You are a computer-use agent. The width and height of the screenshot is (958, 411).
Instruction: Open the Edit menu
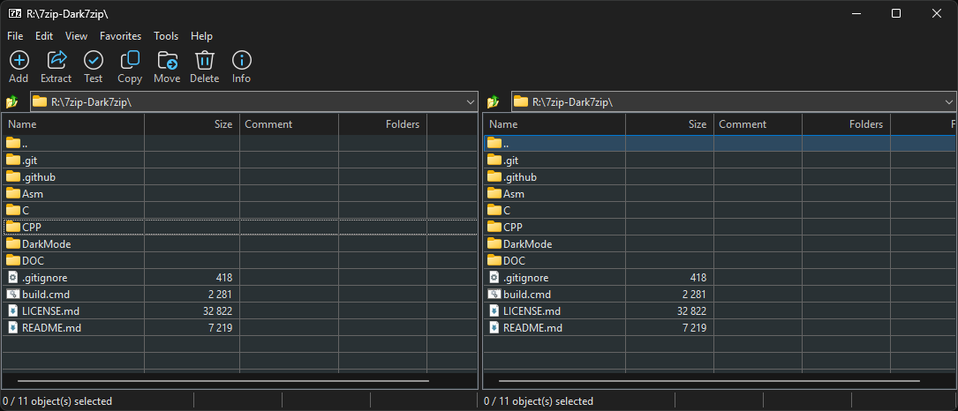pos(44,36)
